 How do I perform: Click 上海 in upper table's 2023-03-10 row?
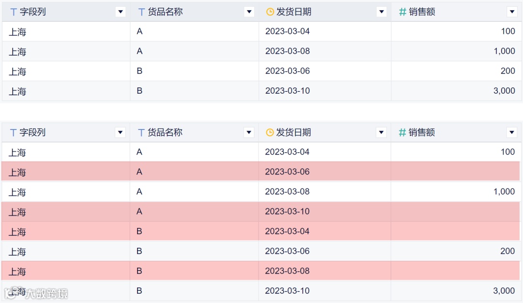[17, 91]
